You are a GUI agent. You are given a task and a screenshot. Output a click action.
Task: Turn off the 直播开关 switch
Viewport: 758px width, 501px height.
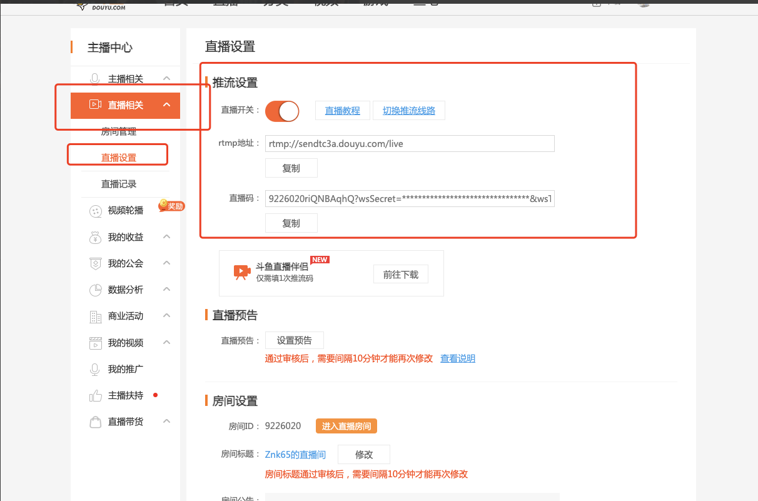[282, 111]
